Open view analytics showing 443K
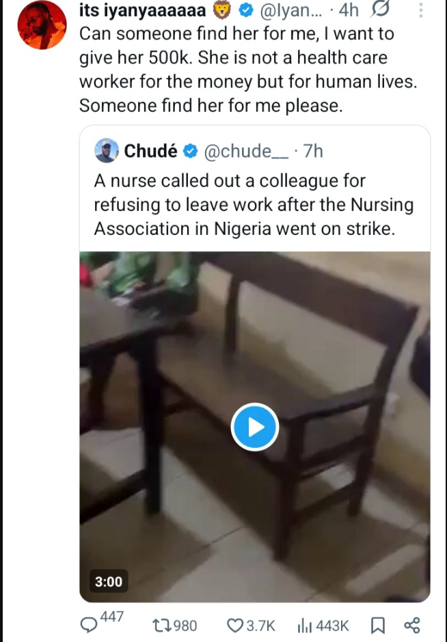 tap(304, 625)
